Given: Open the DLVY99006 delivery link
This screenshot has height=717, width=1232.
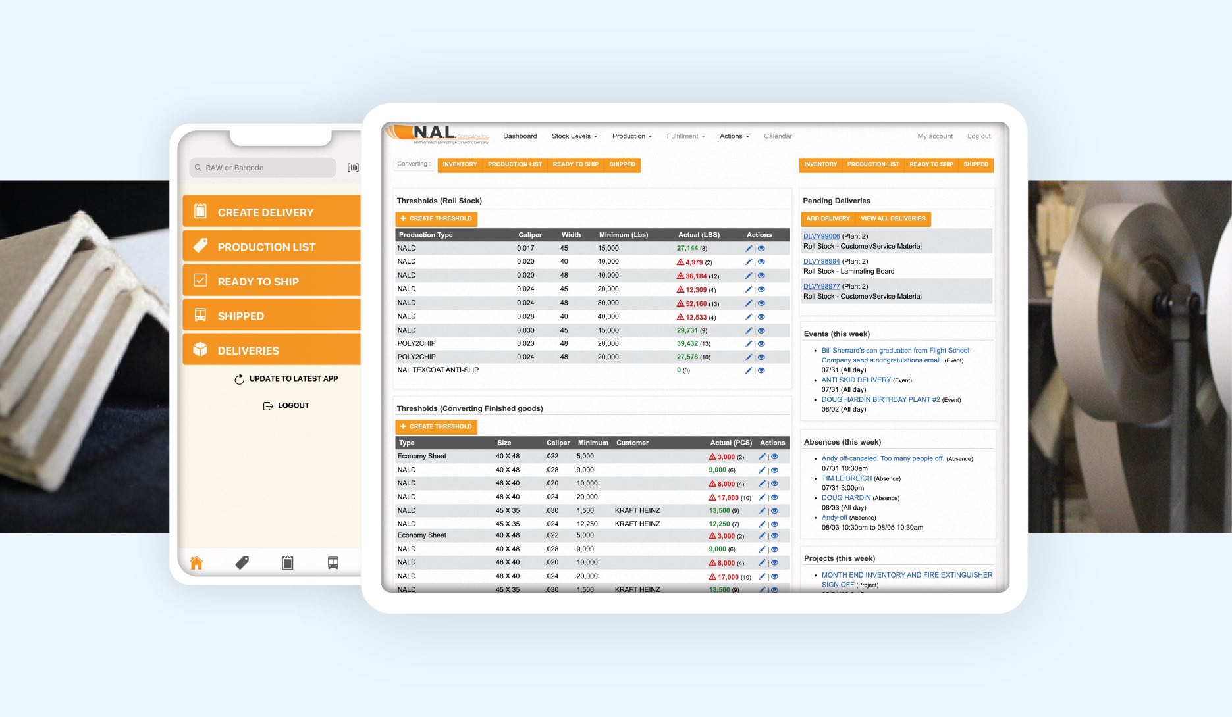Looking at the screenshot, I should click(x=820, y=235).
